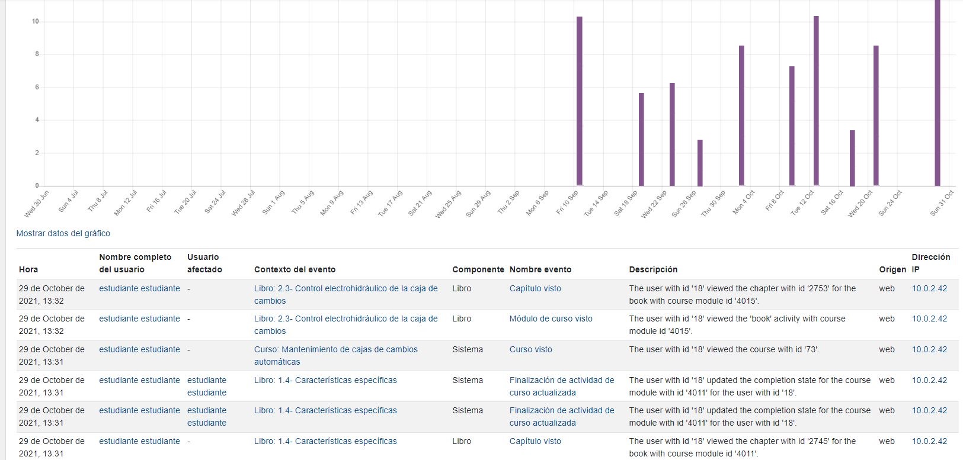Click the tallest bar at the chart's far right
963x460 pixels.
937,89
